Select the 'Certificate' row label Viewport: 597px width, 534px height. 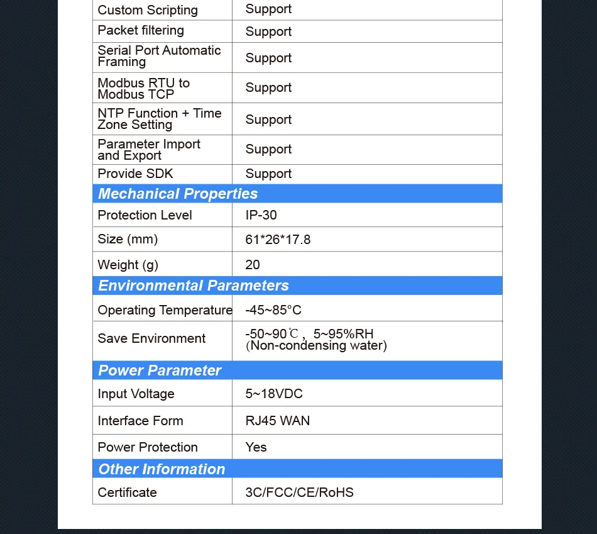coord(127,492)
